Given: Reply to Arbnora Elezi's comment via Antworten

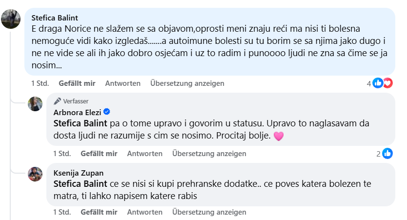Looking at the screenshot, I should pos(144,154).
